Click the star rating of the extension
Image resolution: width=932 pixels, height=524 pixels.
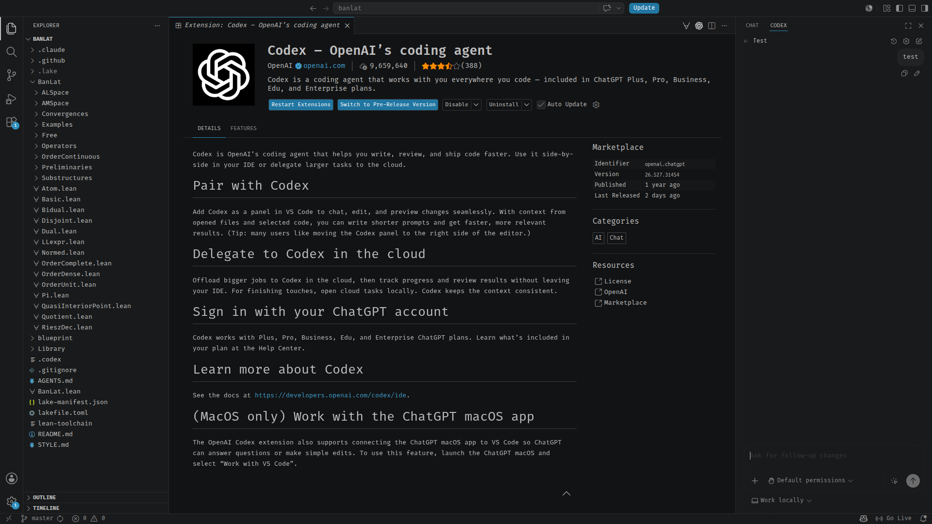click(440, 66)
